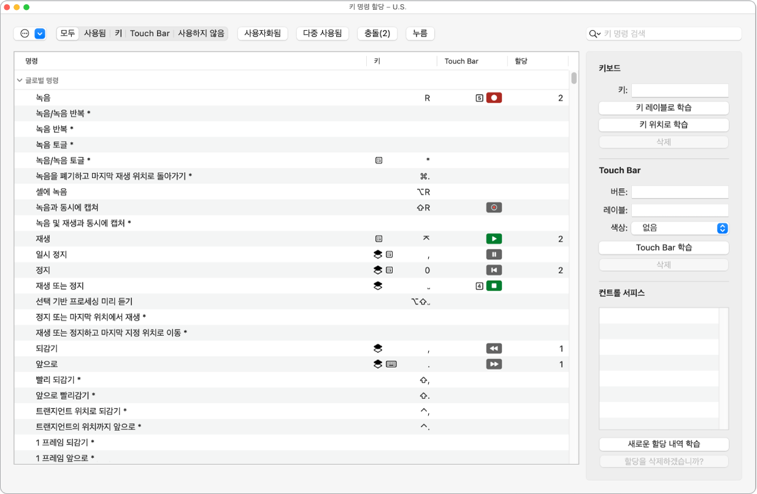
Task: Click the 키 레이블로 학습 button
Action: pos(664,108)
